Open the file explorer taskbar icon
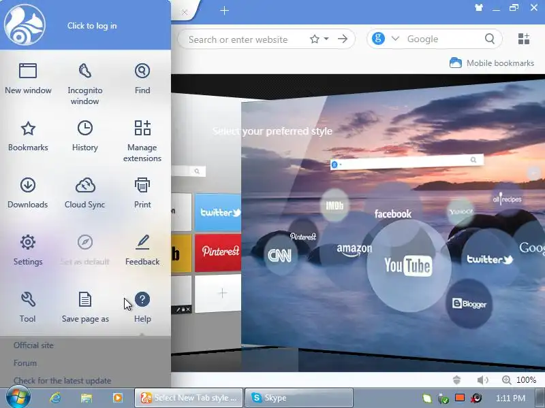Viewport: 545px width, 408px height. (87, 398)
